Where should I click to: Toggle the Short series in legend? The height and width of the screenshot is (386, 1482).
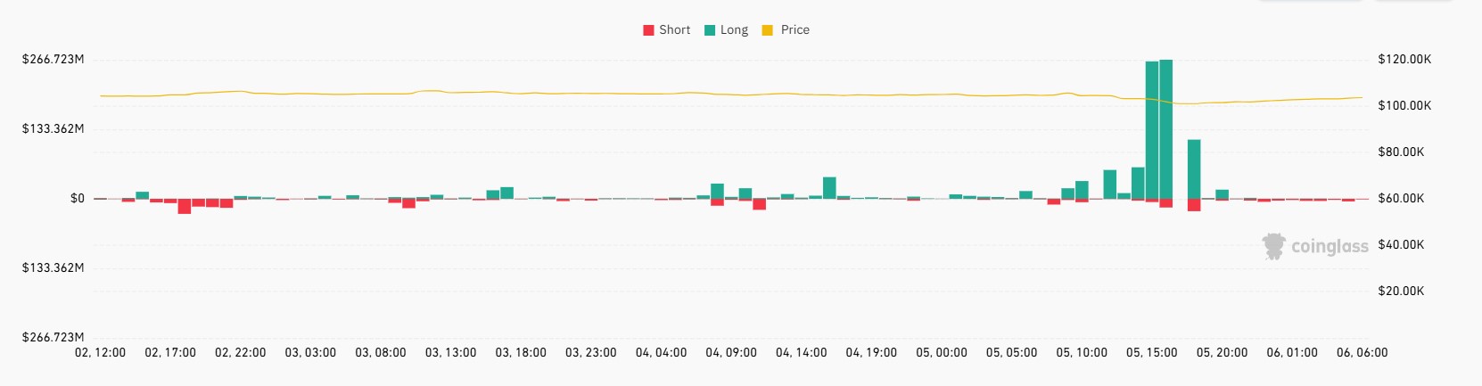[x=666, y=29]
